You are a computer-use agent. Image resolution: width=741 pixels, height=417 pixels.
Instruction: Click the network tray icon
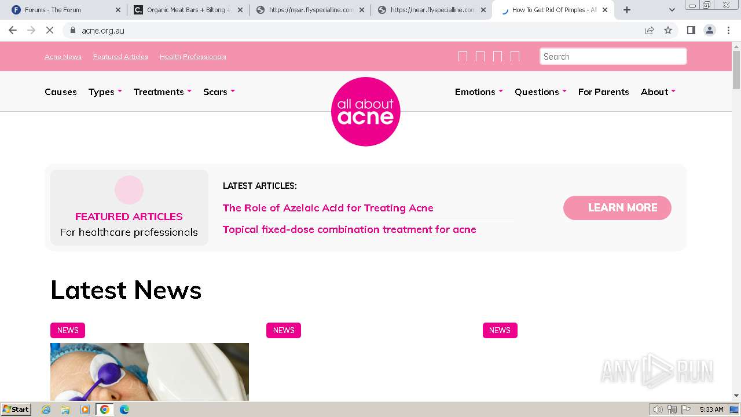pyautogui.click(x=672, y=409)
